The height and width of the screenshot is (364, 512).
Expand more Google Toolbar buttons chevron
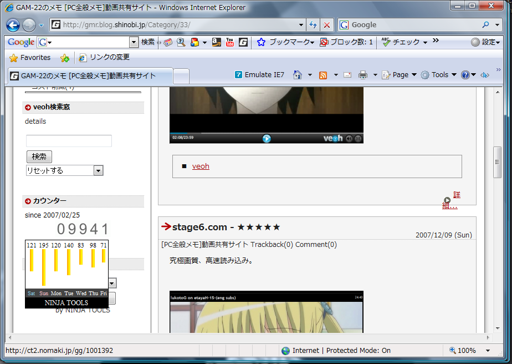pos(436,41)
